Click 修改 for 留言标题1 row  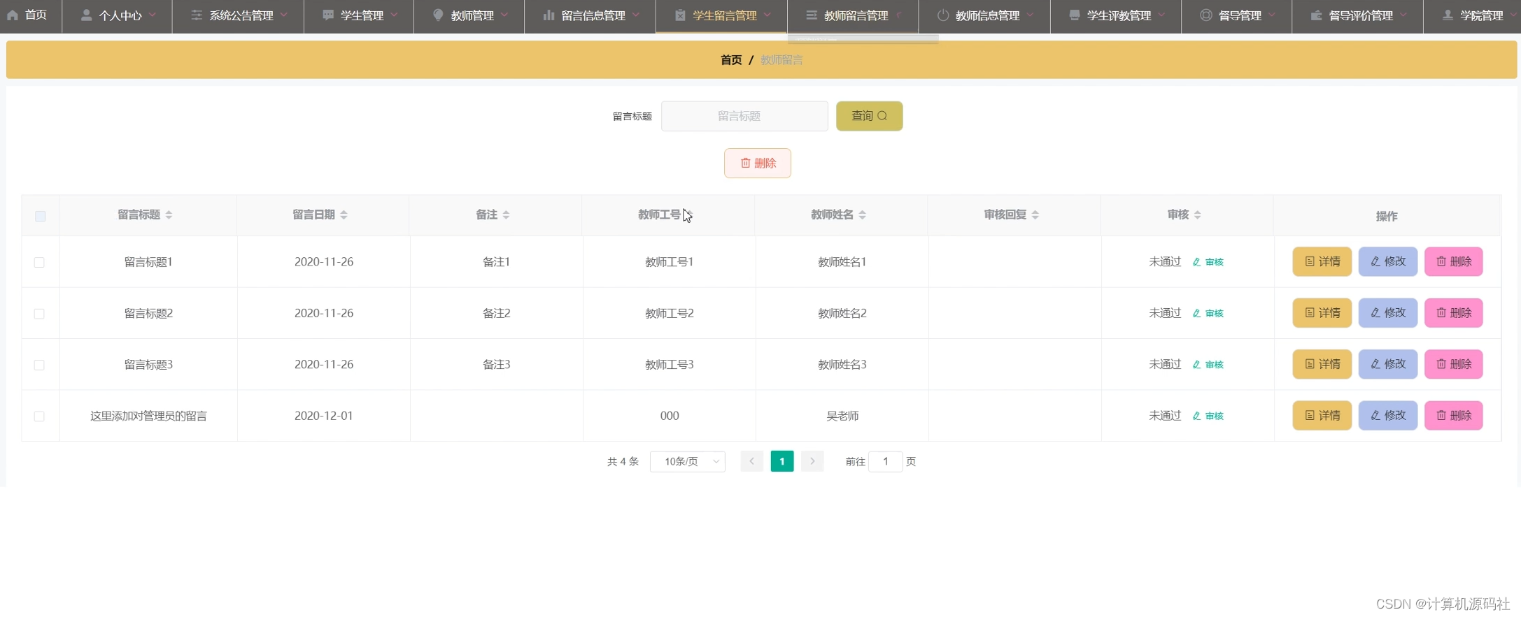tap(1388, 261)
